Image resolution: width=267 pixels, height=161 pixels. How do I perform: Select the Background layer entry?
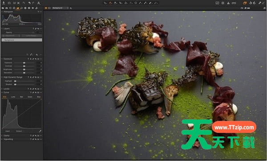[x=22, y=40]
